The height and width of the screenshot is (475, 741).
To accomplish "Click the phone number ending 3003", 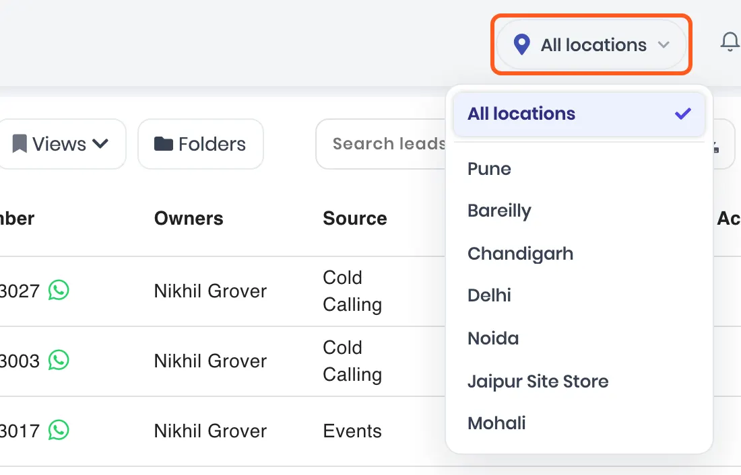I will click(x=20, y=361).
